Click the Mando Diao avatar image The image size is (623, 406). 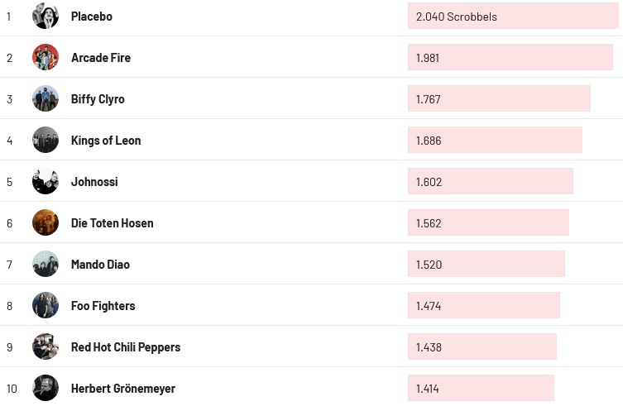pyautogui.click(x=46, y=264)
